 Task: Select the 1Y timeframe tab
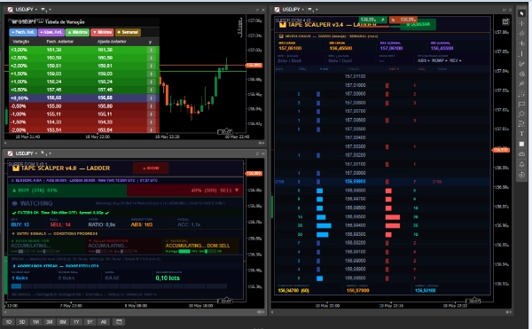[x=76, y=322]
